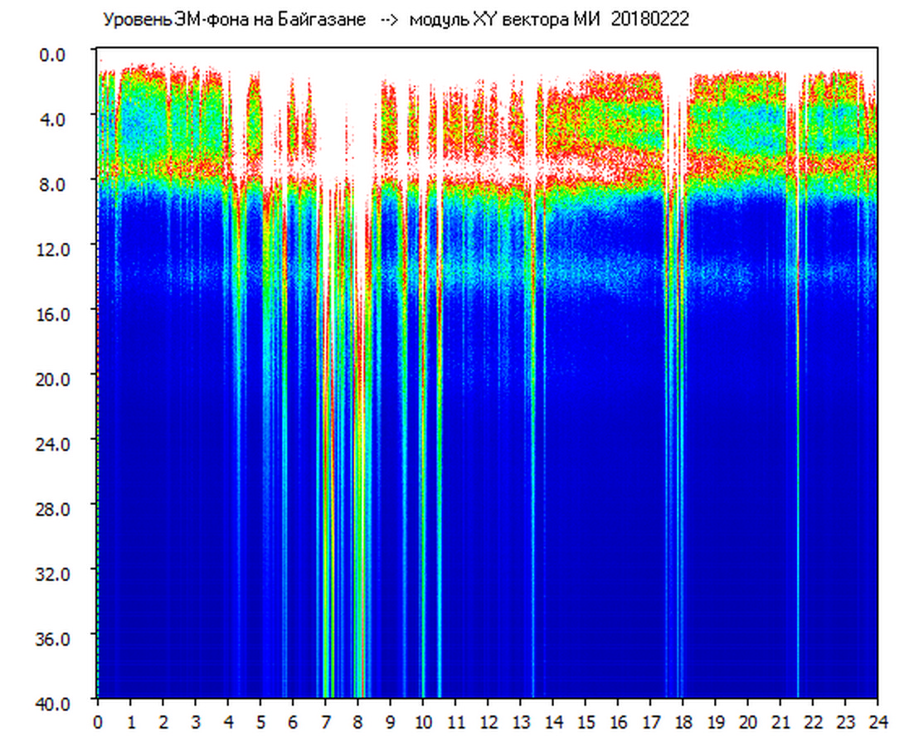Click the hour 10 label on the bottom axis

click(x=423, y=723)
